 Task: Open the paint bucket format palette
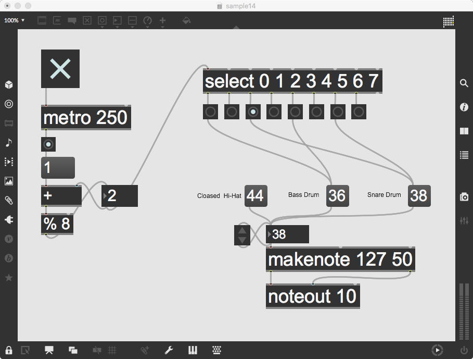click(186, 20)
